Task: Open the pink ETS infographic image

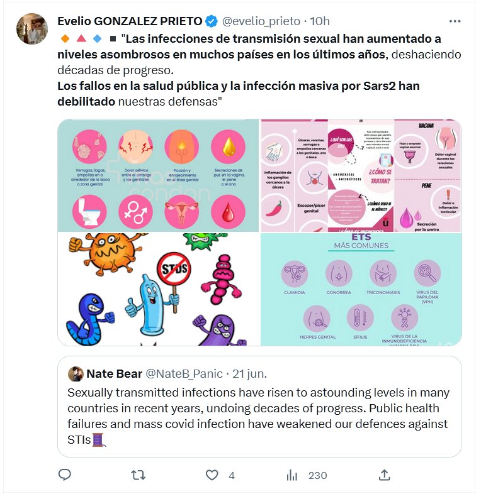Action: pyautogui.click(x=361, y=175)
